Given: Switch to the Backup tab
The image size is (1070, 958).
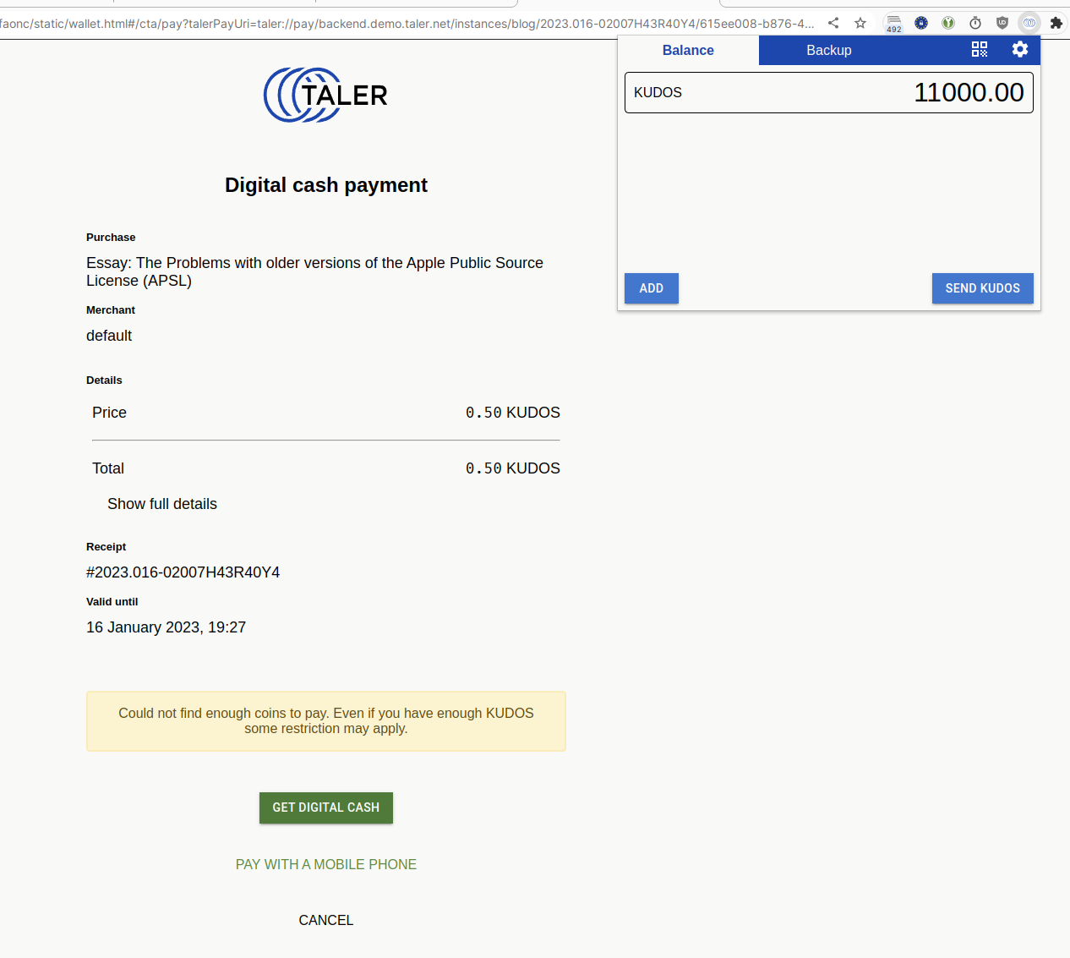Looking at the screenshot, I should pyautogui.click(x=828, y=51).
